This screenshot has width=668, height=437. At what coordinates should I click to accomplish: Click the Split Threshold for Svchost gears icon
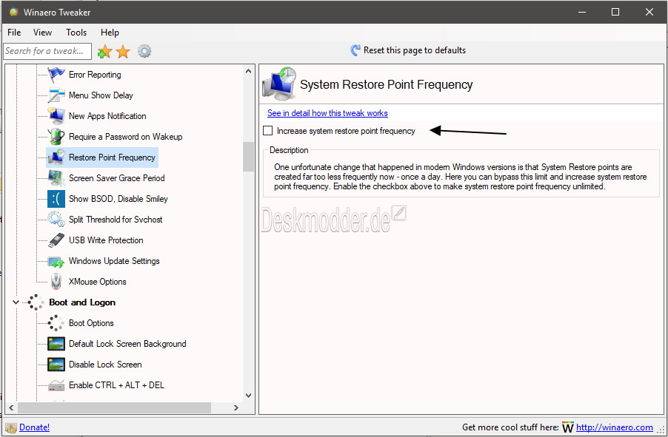click(56, 220)
